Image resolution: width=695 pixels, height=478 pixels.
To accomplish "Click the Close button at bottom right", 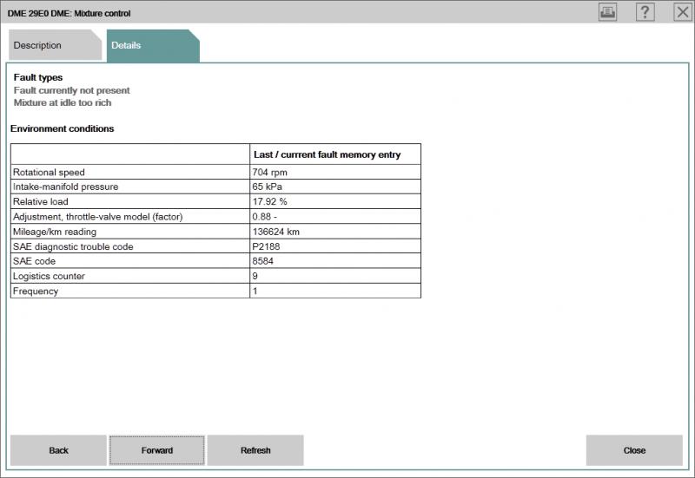I will click(x=634, y=450).
